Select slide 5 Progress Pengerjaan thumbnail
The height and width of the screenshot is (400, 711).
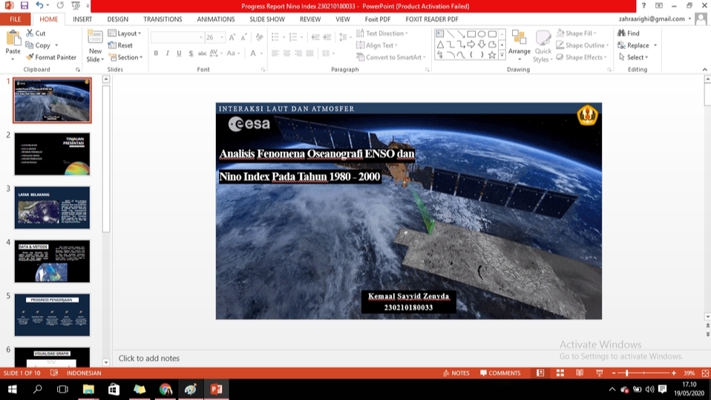(x=52, y=315)
